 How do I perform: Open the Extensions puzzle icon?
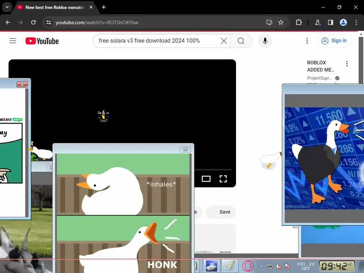pyautogui.click(x=299, y=22)
